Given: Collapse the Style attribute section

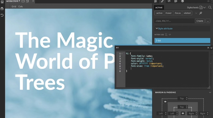Looking at the screenshot, I should [157, 28].
